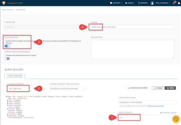This screenshot has width=181, height=125.
Task: Switch the data view to Table
Action: 159,88
